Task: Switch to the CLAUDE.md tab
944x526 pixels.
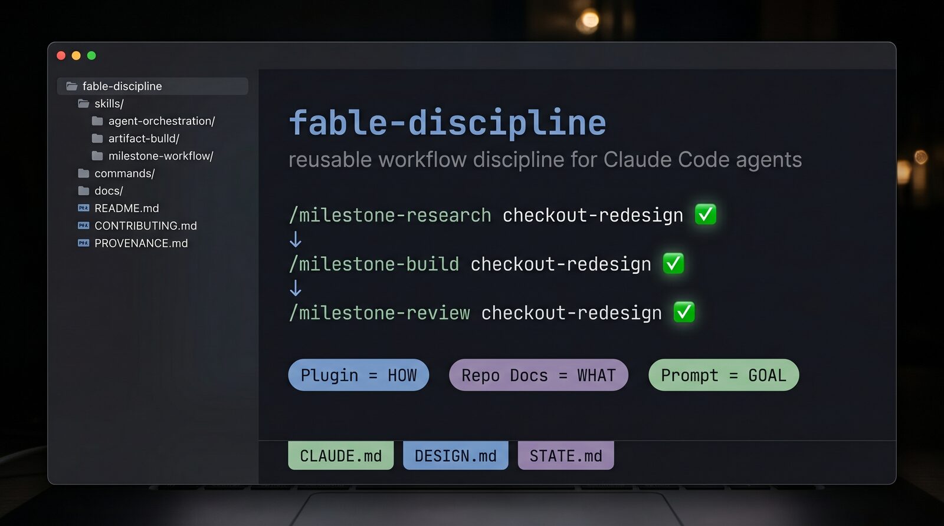Action: point(341,455)
